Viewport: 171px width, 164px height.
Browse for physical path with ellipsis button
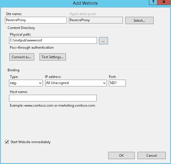(x=103, y=41)
